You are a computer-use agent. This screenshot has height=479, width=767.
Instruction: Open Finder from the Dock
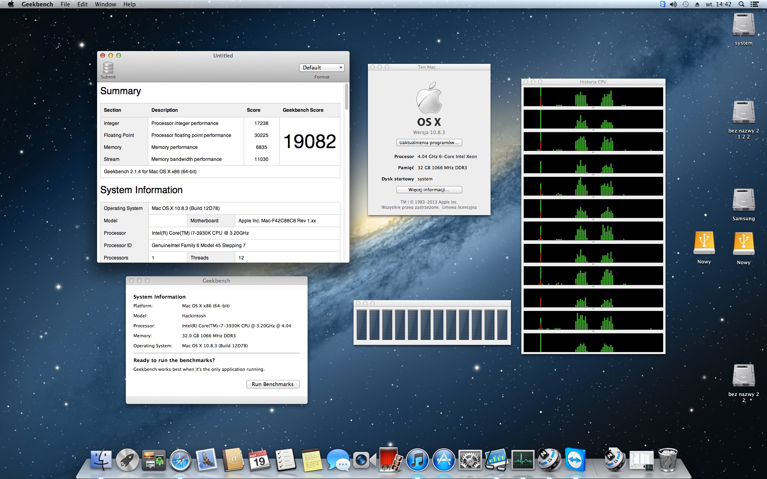101,460
